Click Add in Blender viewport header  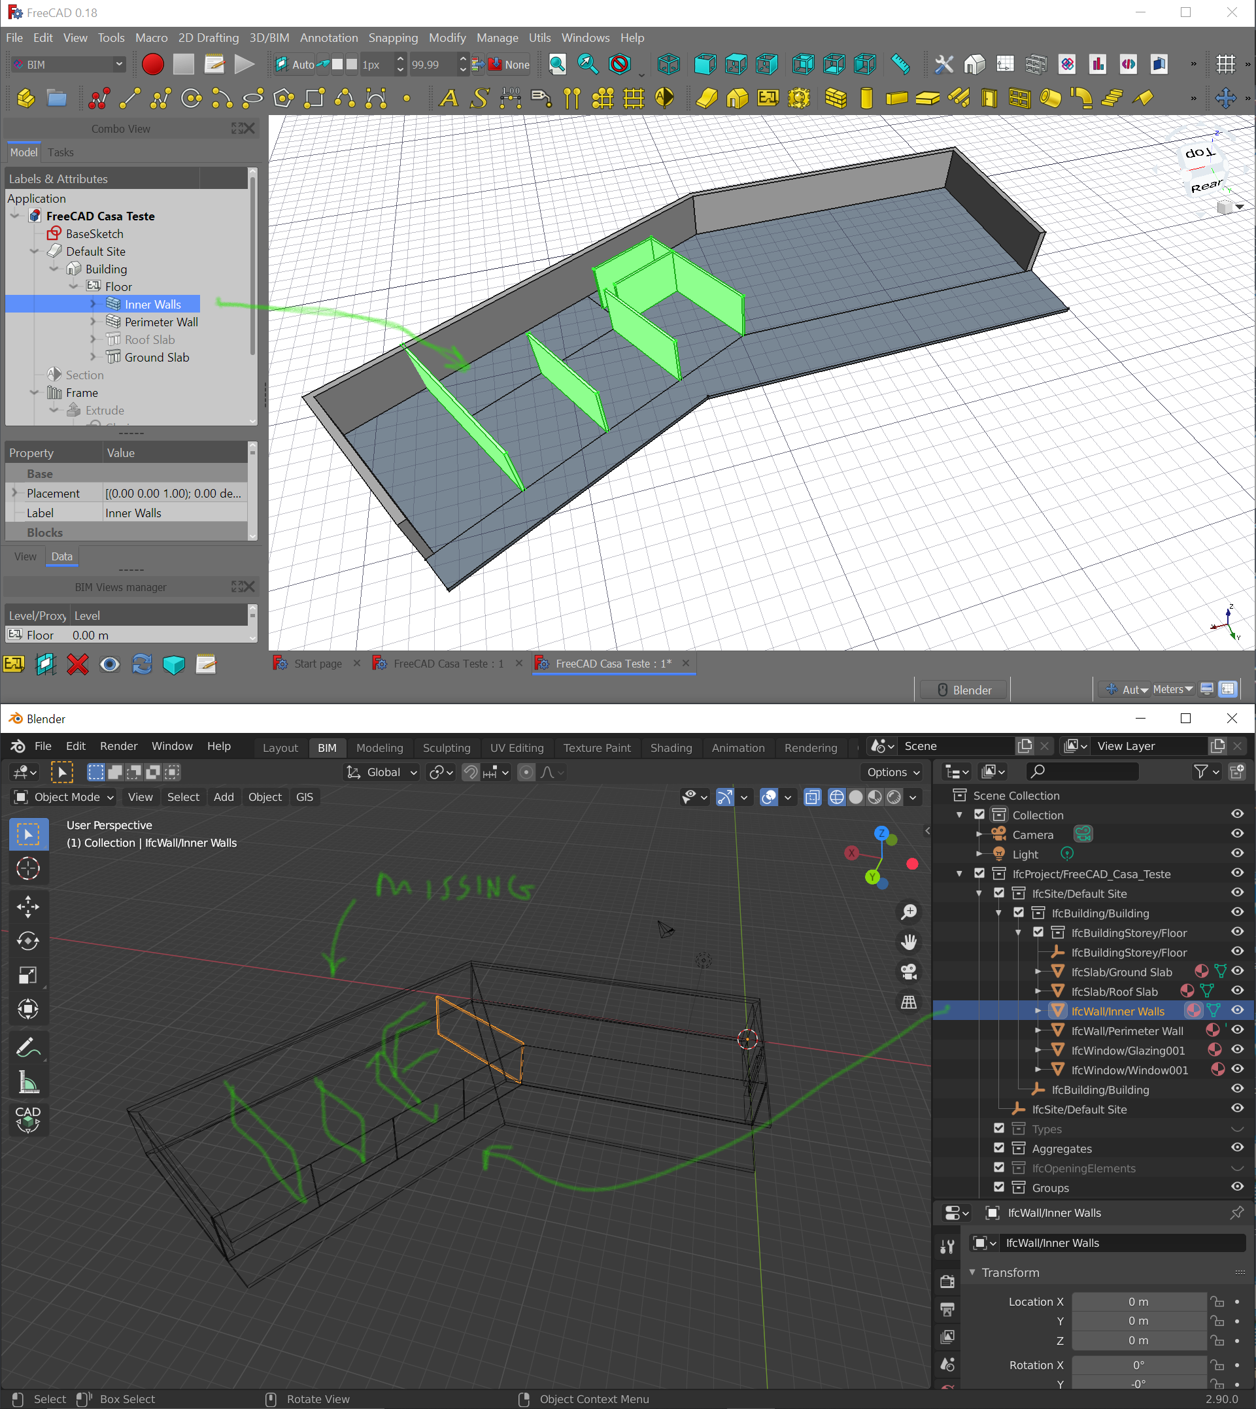[x=224, y=797]
